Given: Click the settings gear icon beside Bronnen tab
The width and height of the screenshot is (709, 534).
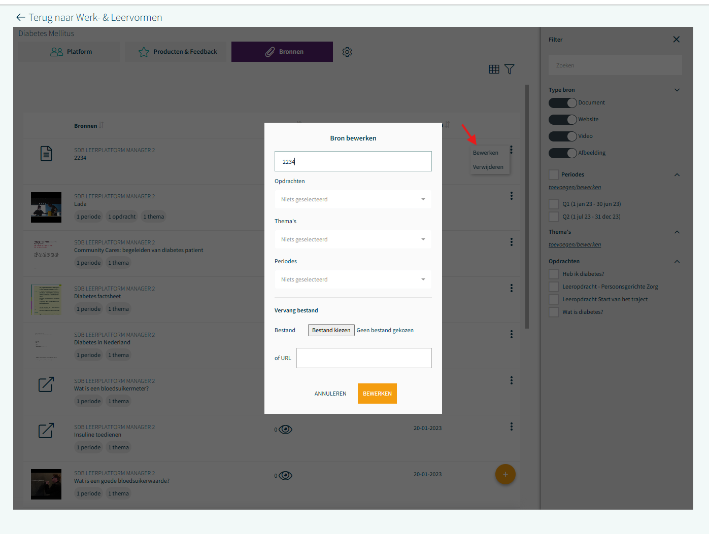Looking at the screenshot, I should (x=347, y=52).
